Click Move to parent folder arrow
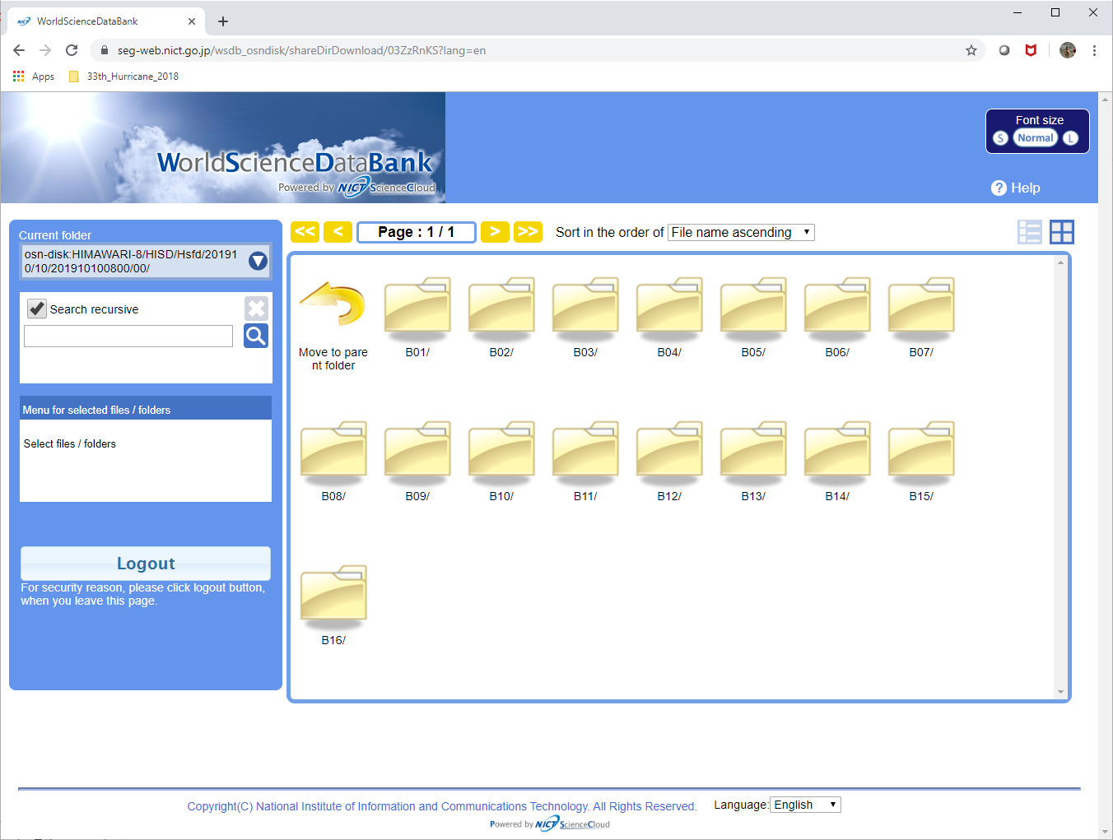Screen dimensions: 1113x840 (x=333, y=305)
